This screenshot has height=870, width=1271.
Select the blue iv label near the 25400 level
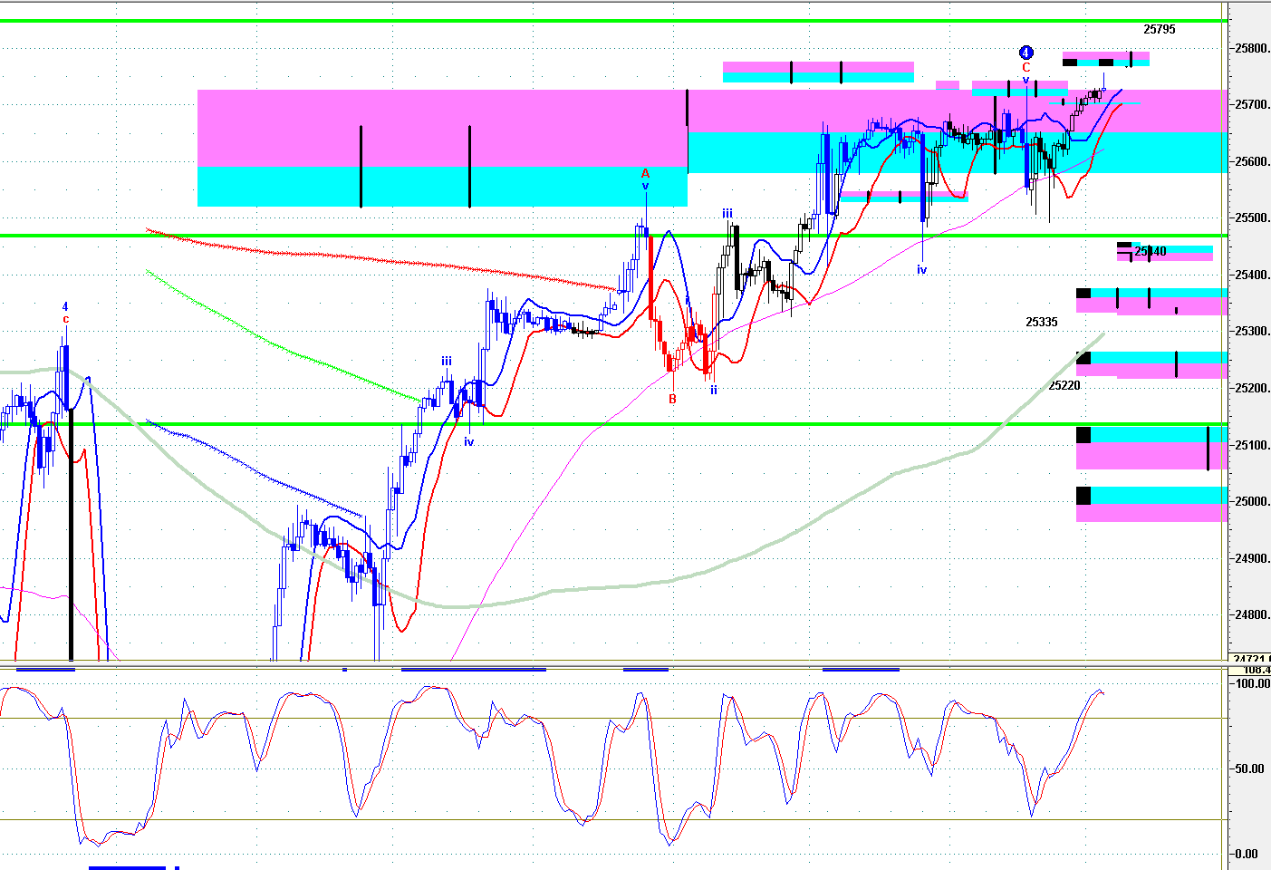tap(921, 270)
